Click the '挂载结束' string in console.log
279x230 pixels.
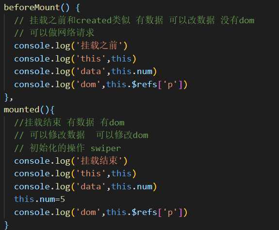[x=99, y=161]
